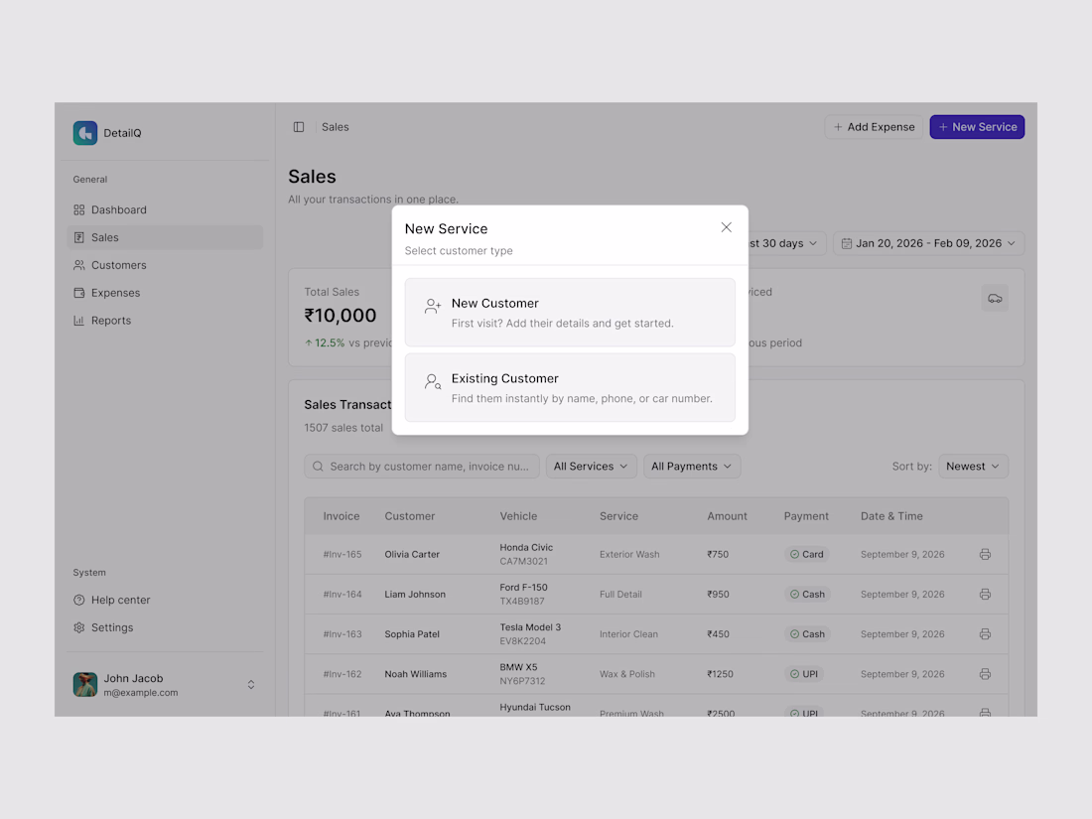Viewport: 1092px width, 819px height.
Task: Click John Jacob's profile avatar
Action: [85, 685]
